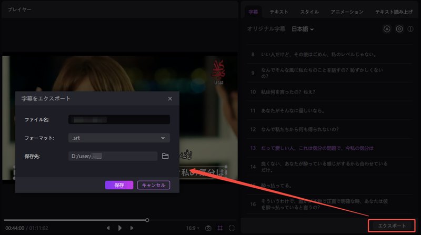Play the video
This screenshot has height=235, width=421.
pyautogui.click(x=120, y=228)
